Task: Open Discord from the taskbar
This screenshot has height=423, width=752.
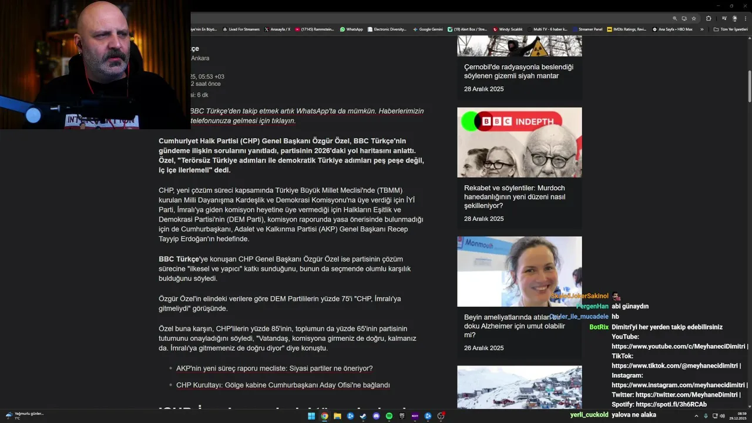Action: 376,416
